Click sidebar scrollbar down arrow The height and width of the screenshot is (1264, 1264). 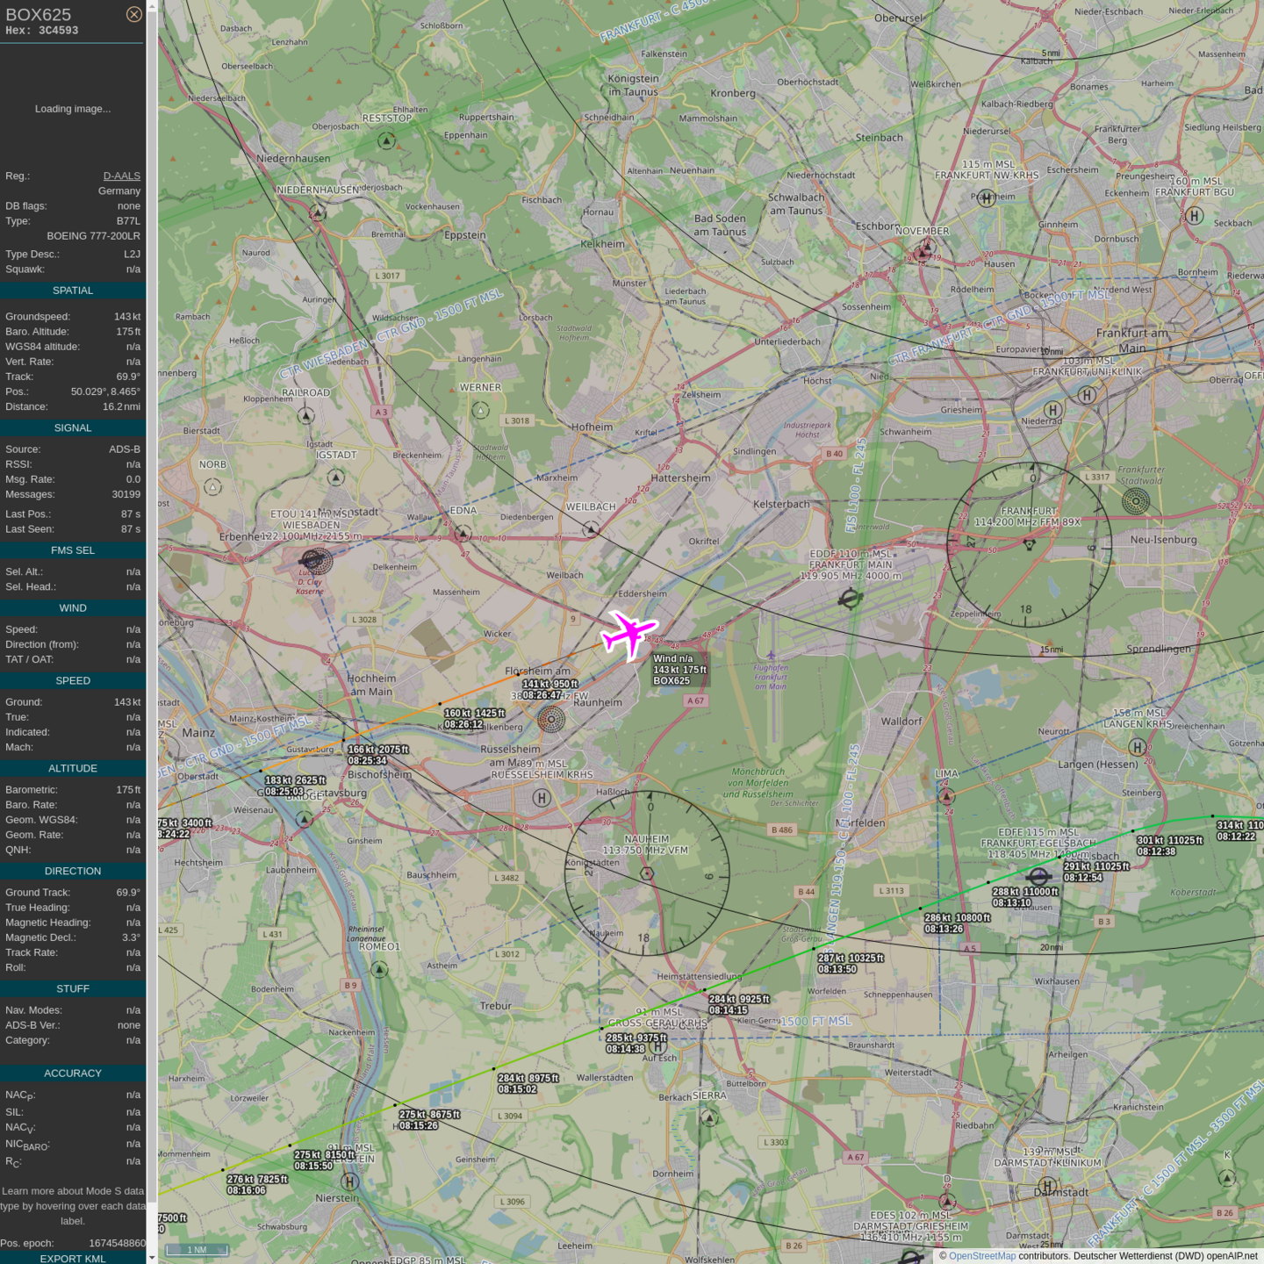point(152,1257)
